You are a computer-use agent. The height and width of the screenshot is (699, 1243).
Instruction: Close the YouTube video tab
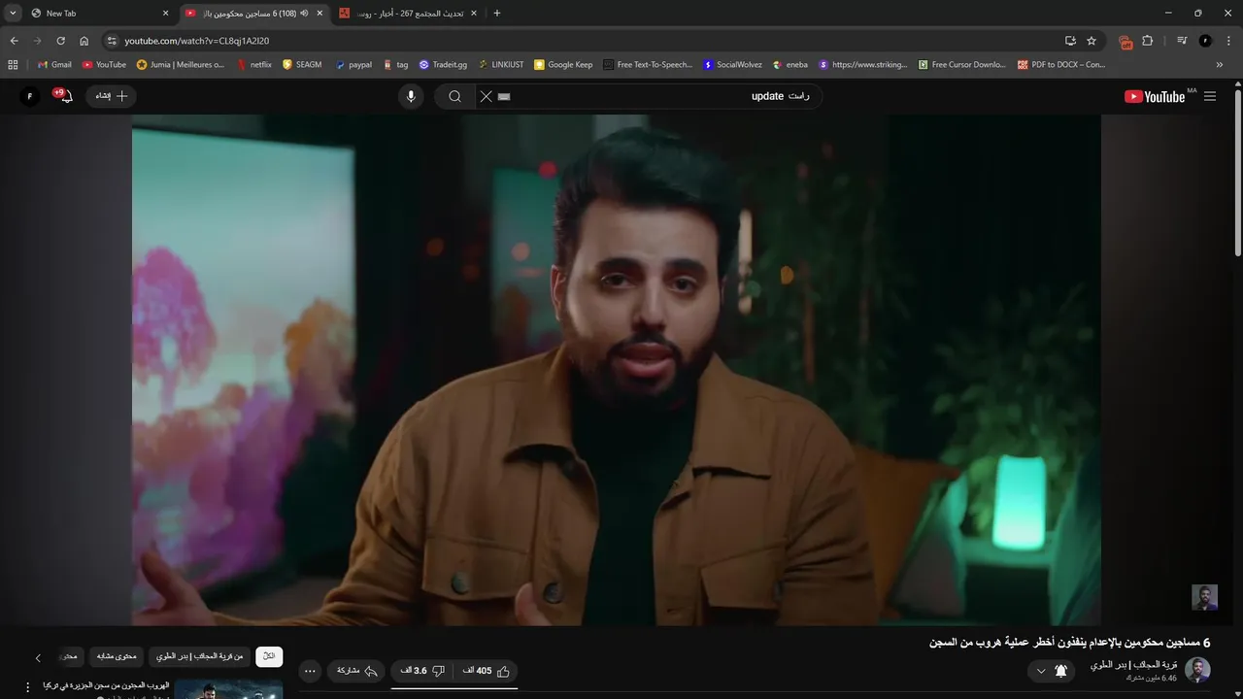(319, 14)
